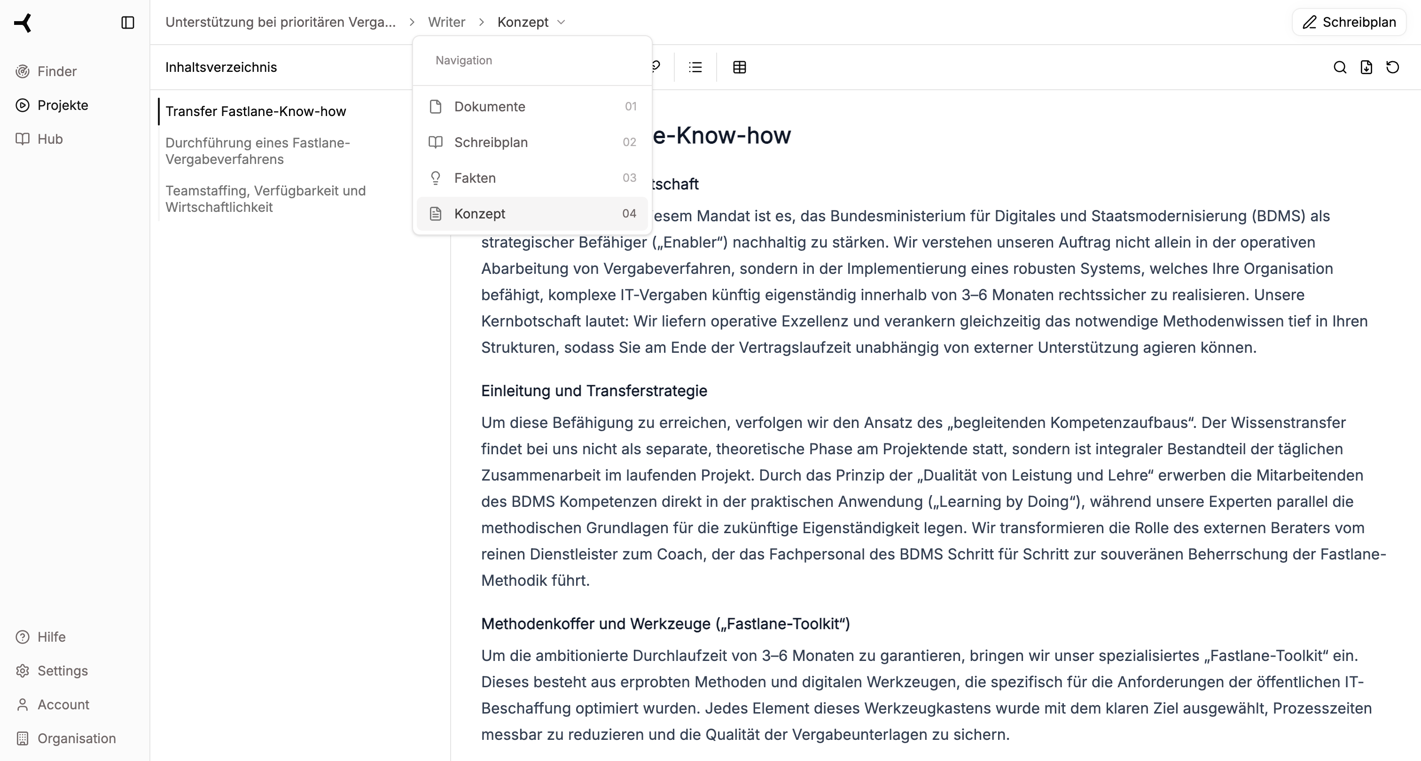
Task: Open Finder in the sidebar
Action: (56, 72)
